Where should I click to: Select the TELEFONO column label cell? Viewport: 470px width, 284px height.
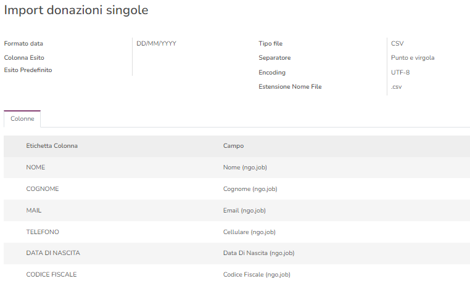click(43, 232)
